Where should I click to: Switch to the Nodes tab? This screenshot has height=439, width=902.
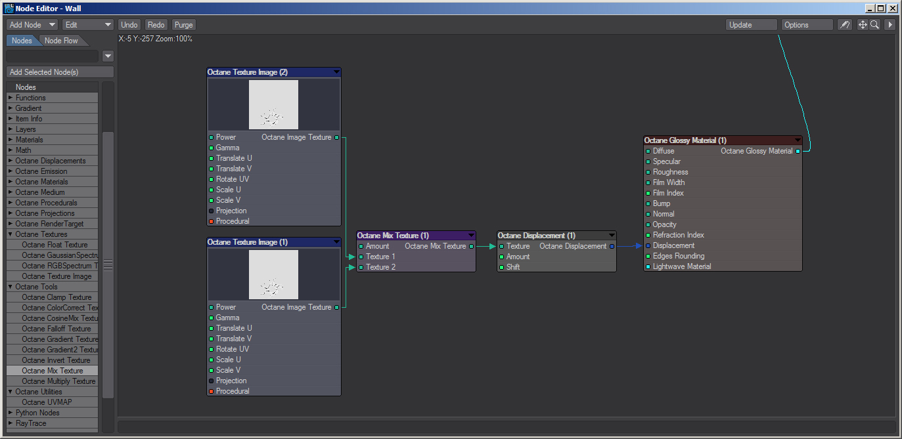pos(22,41)
